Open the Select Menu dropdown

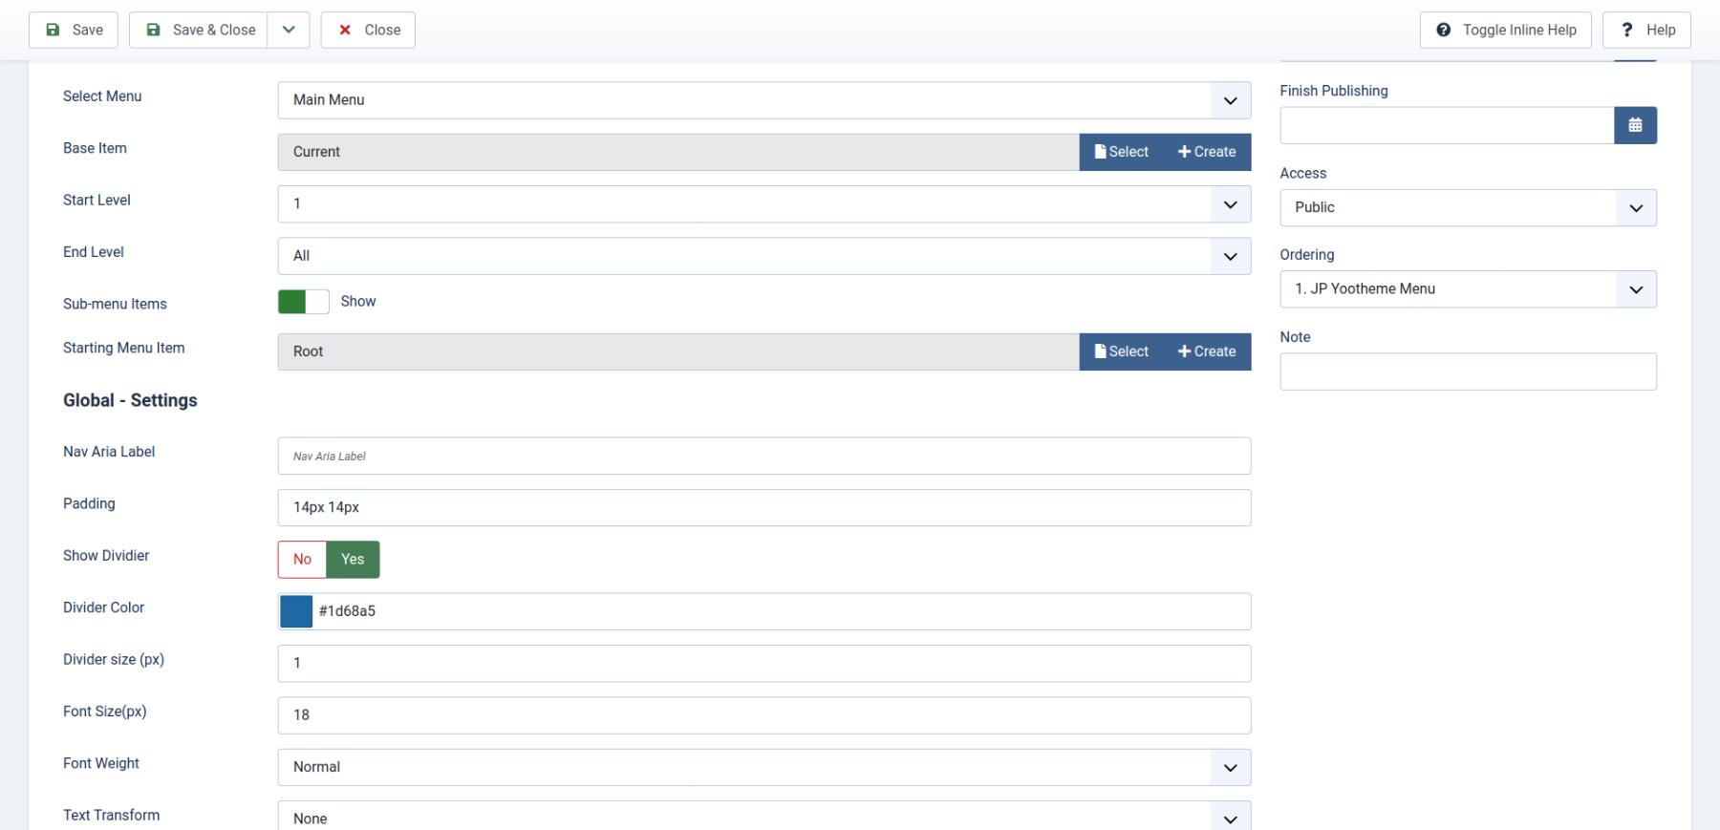click(763, 100)
